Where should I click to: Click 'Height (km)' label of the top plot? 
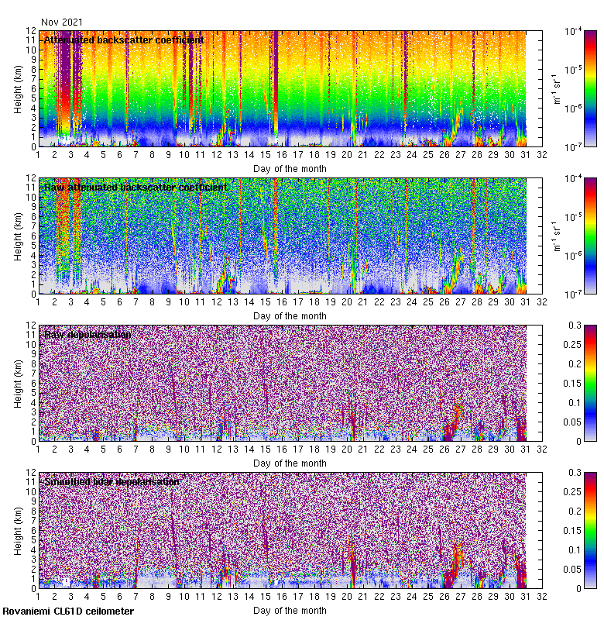click(19, 88)
